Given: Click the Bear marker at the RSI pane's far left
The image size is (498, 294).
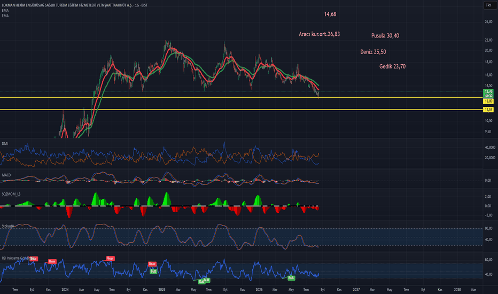Looking at the screenshot, I should [x=34, y=259].
